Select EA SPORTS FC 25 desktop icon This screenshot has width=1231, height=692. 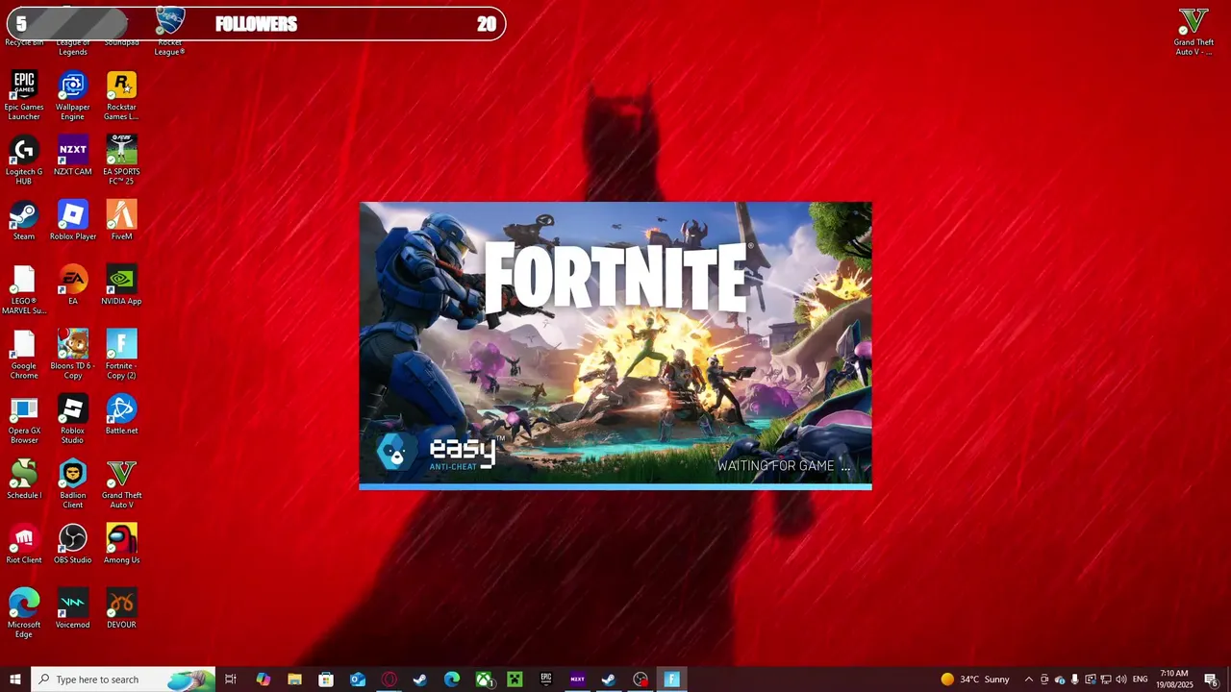pos(121,161)
